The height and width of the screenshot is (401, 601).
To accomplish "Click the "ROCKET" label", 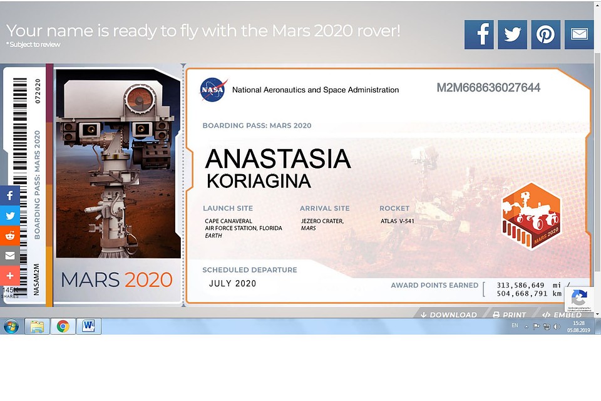I will pos(394,209).
